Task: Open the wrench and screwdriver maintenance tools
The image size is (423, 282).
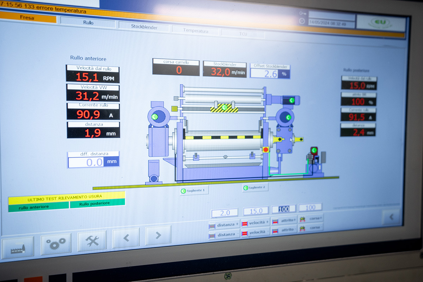Action: point(92,241)
